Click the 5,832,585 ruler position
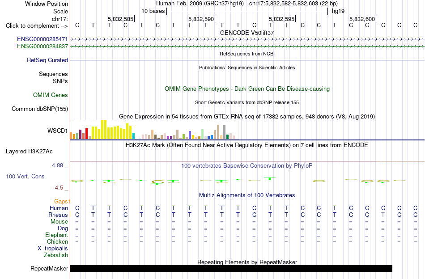The height and width of the screenshot is (279, 425). [121, 19]
